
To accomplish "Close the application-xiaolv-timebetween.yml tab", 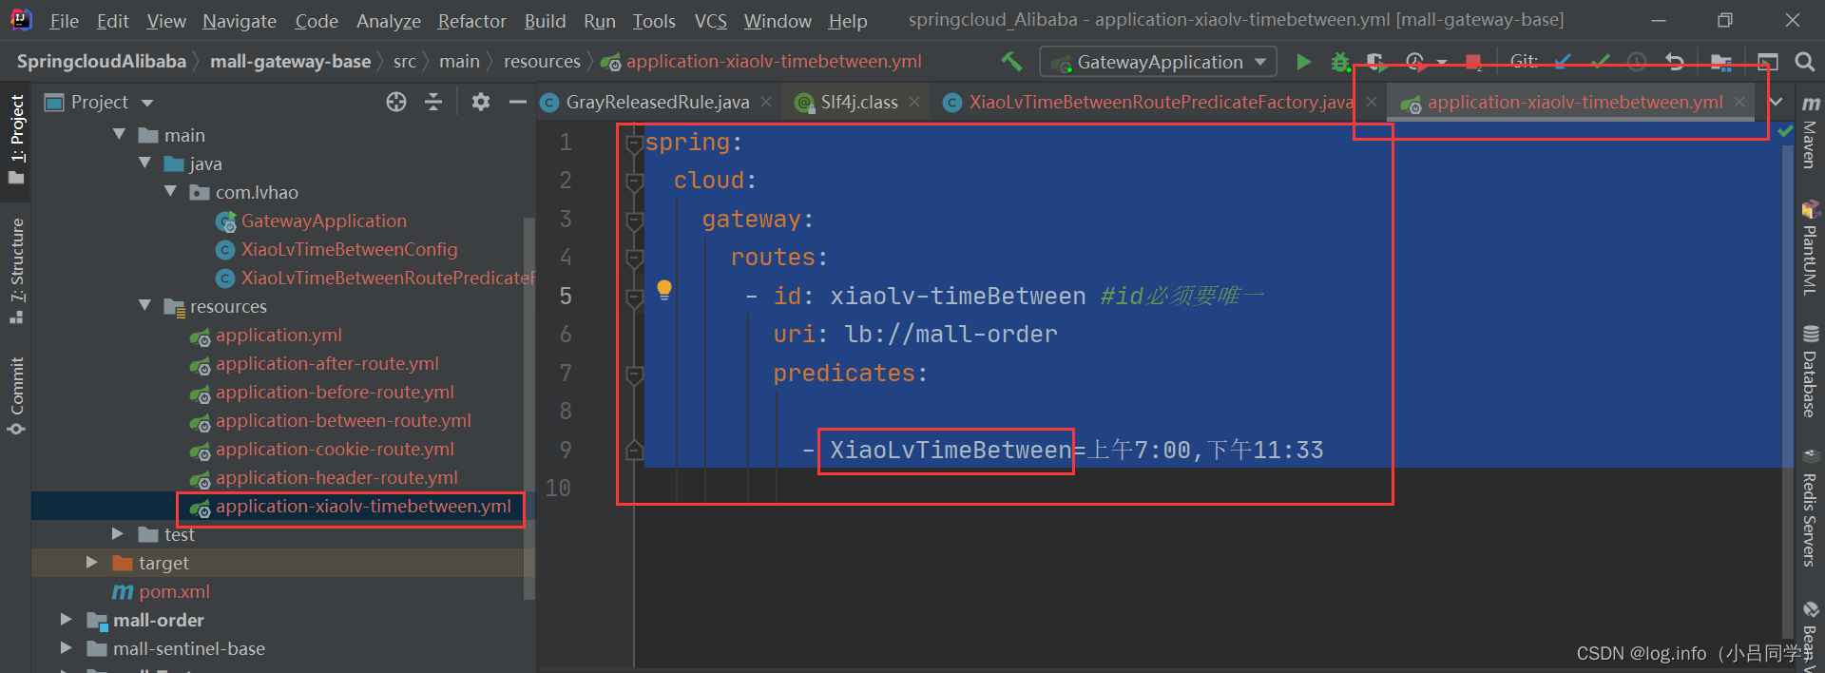I will point(1739,102).
